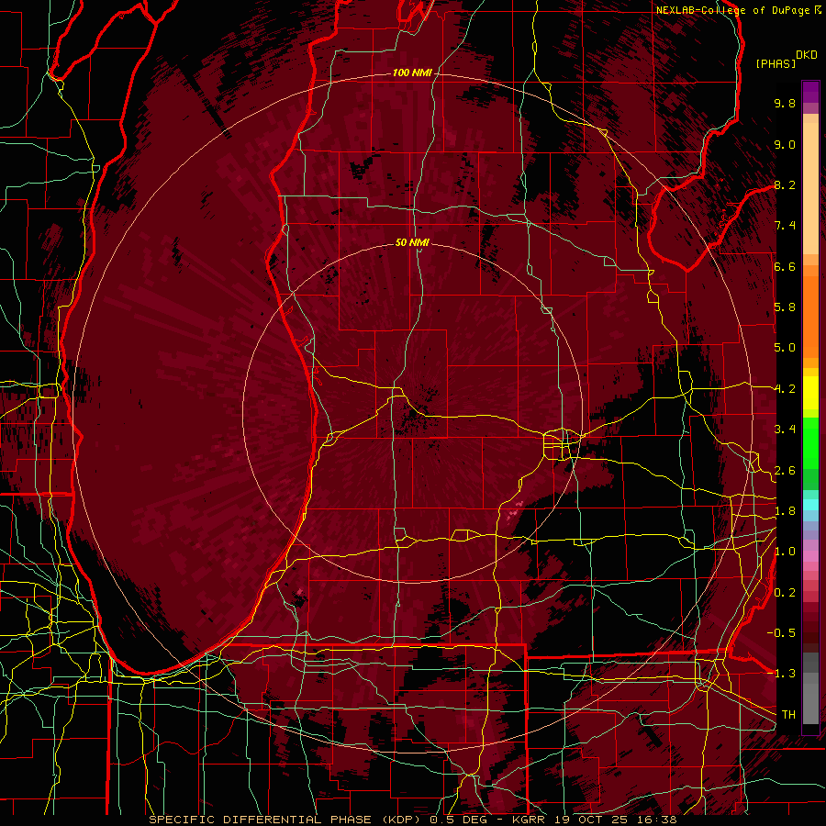This screenshot has height=826, width=826.
Task: Select the 4.2 scale label
Action: [x=785, y=389]
